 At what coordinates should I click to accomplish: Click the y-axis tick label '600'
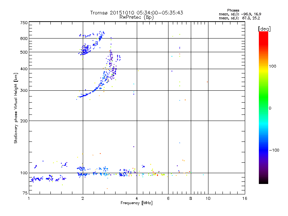coord(24,39)
